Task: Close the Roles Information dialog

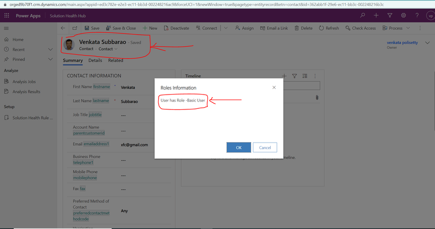Action: (x=274, y=87)
